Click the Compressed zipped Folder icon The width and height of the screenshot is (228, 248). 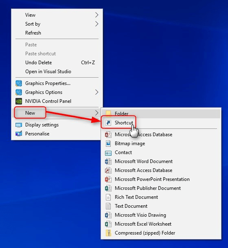(108, 233)
